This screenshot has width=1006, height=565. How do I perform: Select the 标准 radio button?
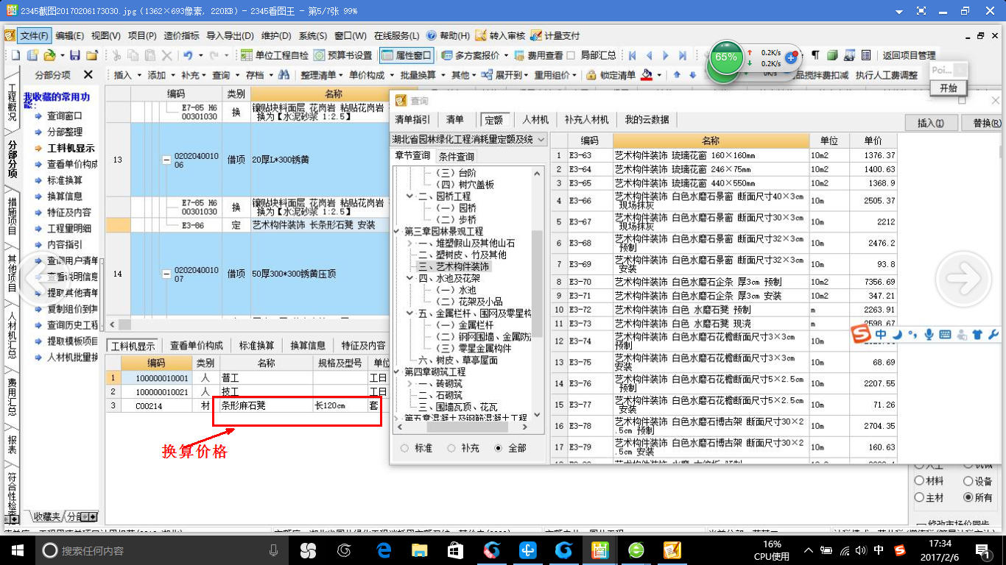point(404,448)
